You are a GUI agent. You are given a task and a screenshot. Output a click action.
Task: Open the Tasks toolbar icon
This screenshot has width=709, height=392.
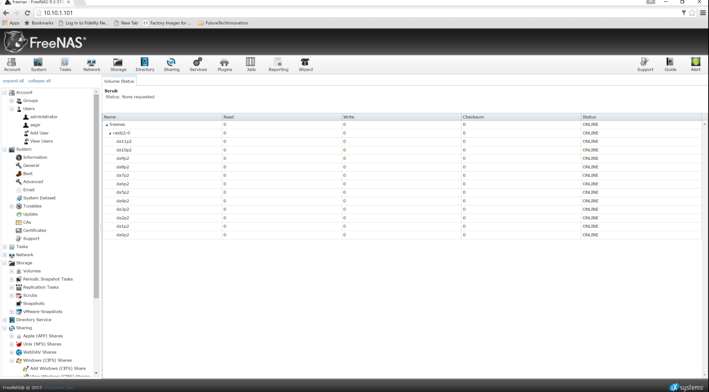65,64
